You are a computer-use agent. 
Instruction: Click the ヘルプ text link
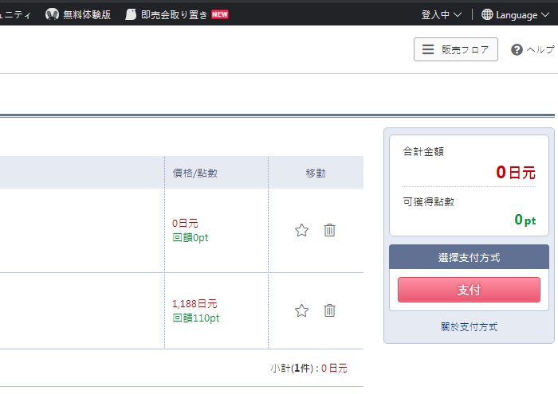point(540,49)
